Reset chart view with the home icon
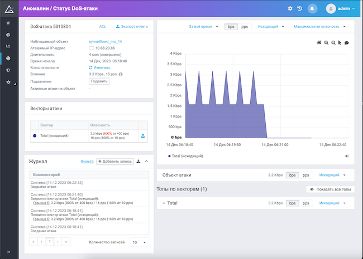363x259 pixels. coord(319,42)
